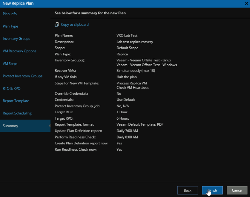Close the New Replica Plan dialog
Viewport: 250px width, 197px height.
pyautogui.click(x=246, y=3)
